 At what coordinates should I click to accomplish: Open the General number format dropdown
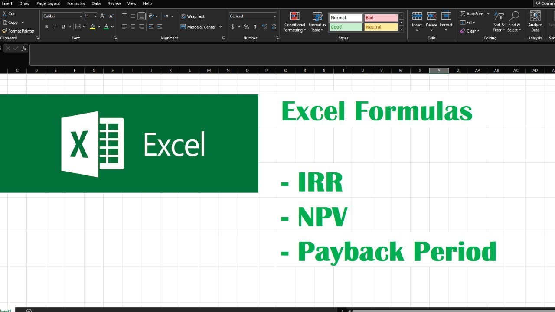(275, 16)
